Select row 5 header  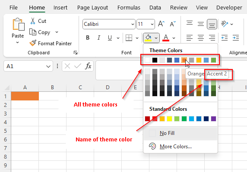coord(5,131)
